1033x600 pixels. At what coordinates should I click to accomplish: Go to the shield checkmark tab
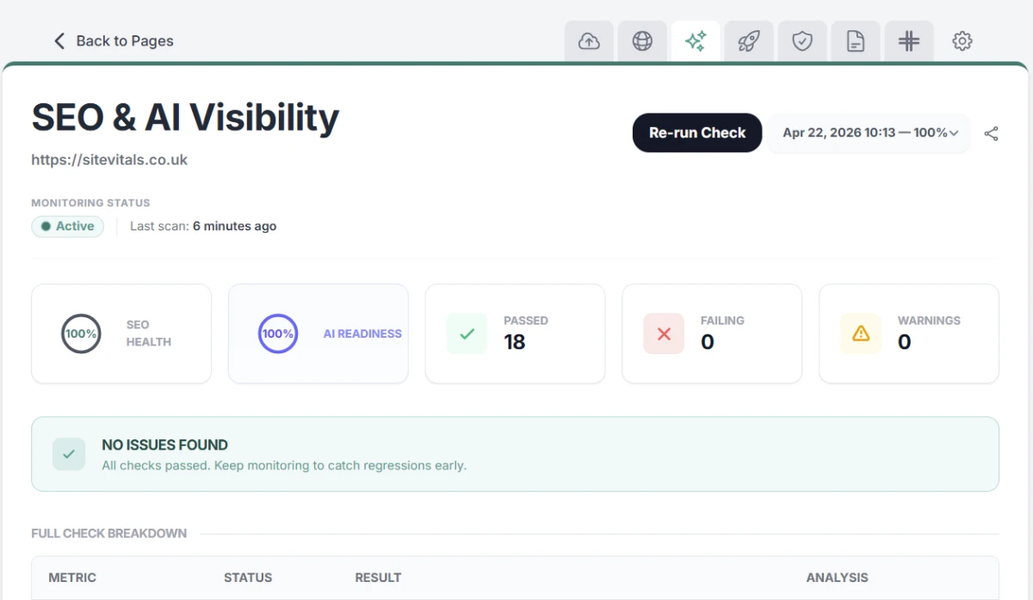pos(802,41)
